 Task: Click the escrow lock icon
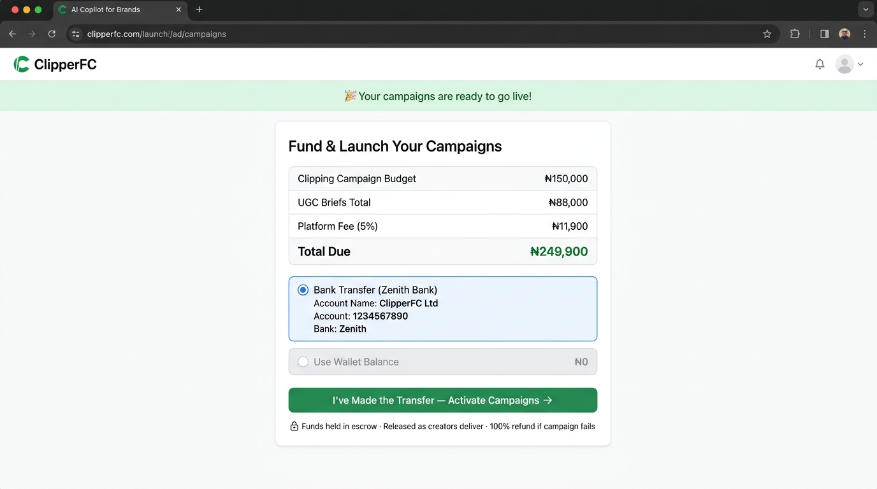294,426
